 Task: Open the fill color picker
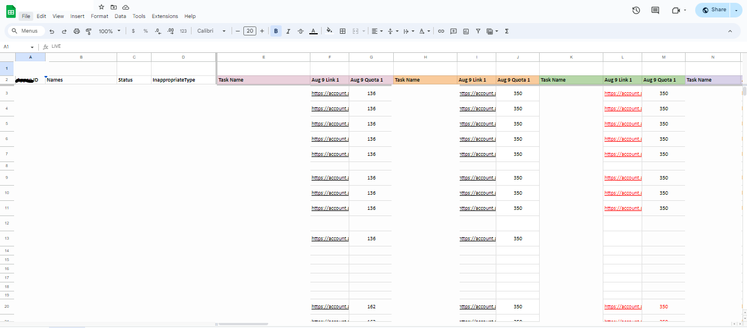coord(330,32)
